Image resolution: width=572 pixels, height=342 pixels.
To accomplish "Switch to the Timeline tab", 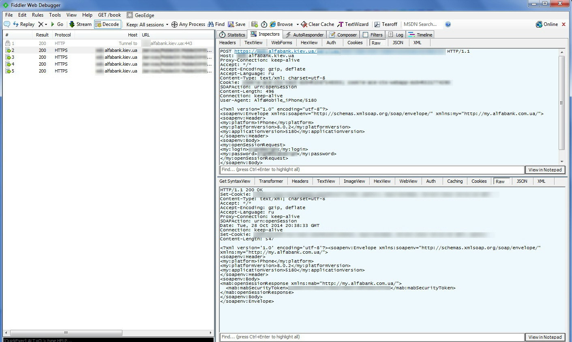I will pyautogui.click(x=420, y=35).
